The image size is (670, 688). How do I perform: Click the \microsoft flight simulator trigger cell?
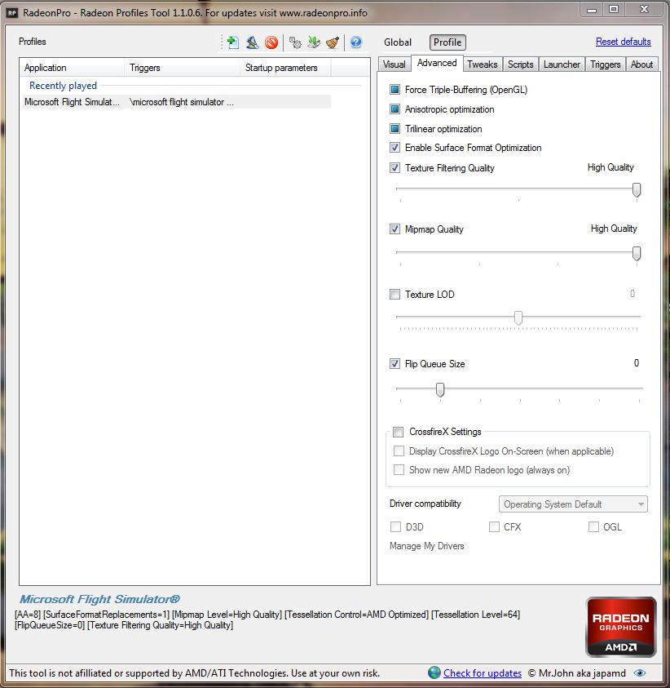182,102
